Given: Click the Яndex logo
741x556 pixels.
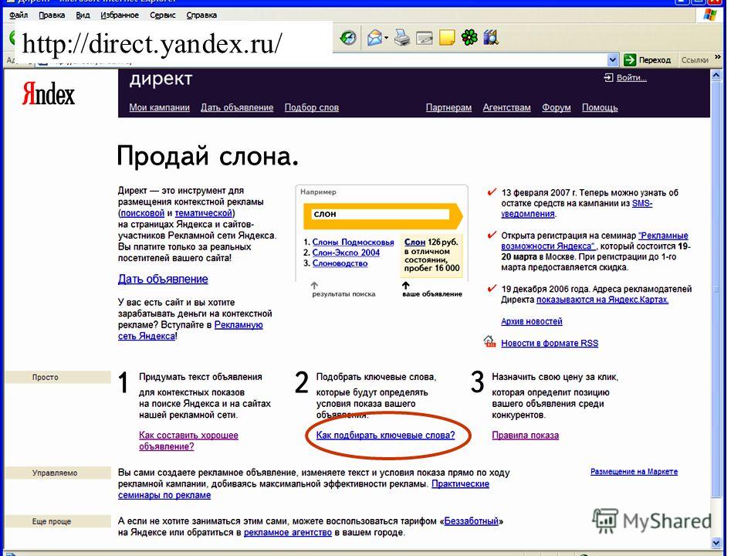Looking at the screenshot, I should 48,93.
